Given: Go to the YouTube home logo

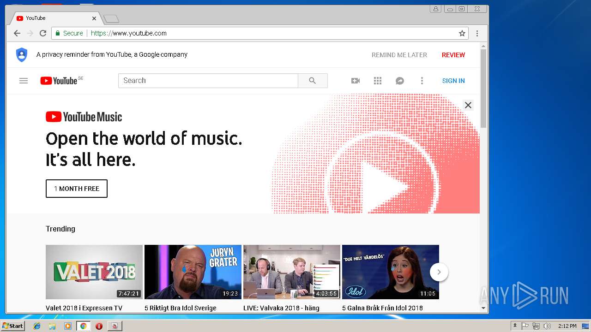Looking at the screenshot, I should point(59,81).
